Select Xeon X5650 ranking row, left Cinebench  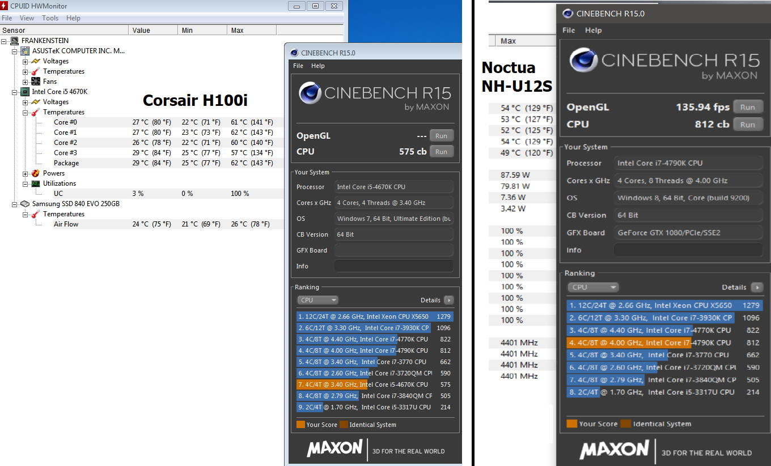click(375, 317)
